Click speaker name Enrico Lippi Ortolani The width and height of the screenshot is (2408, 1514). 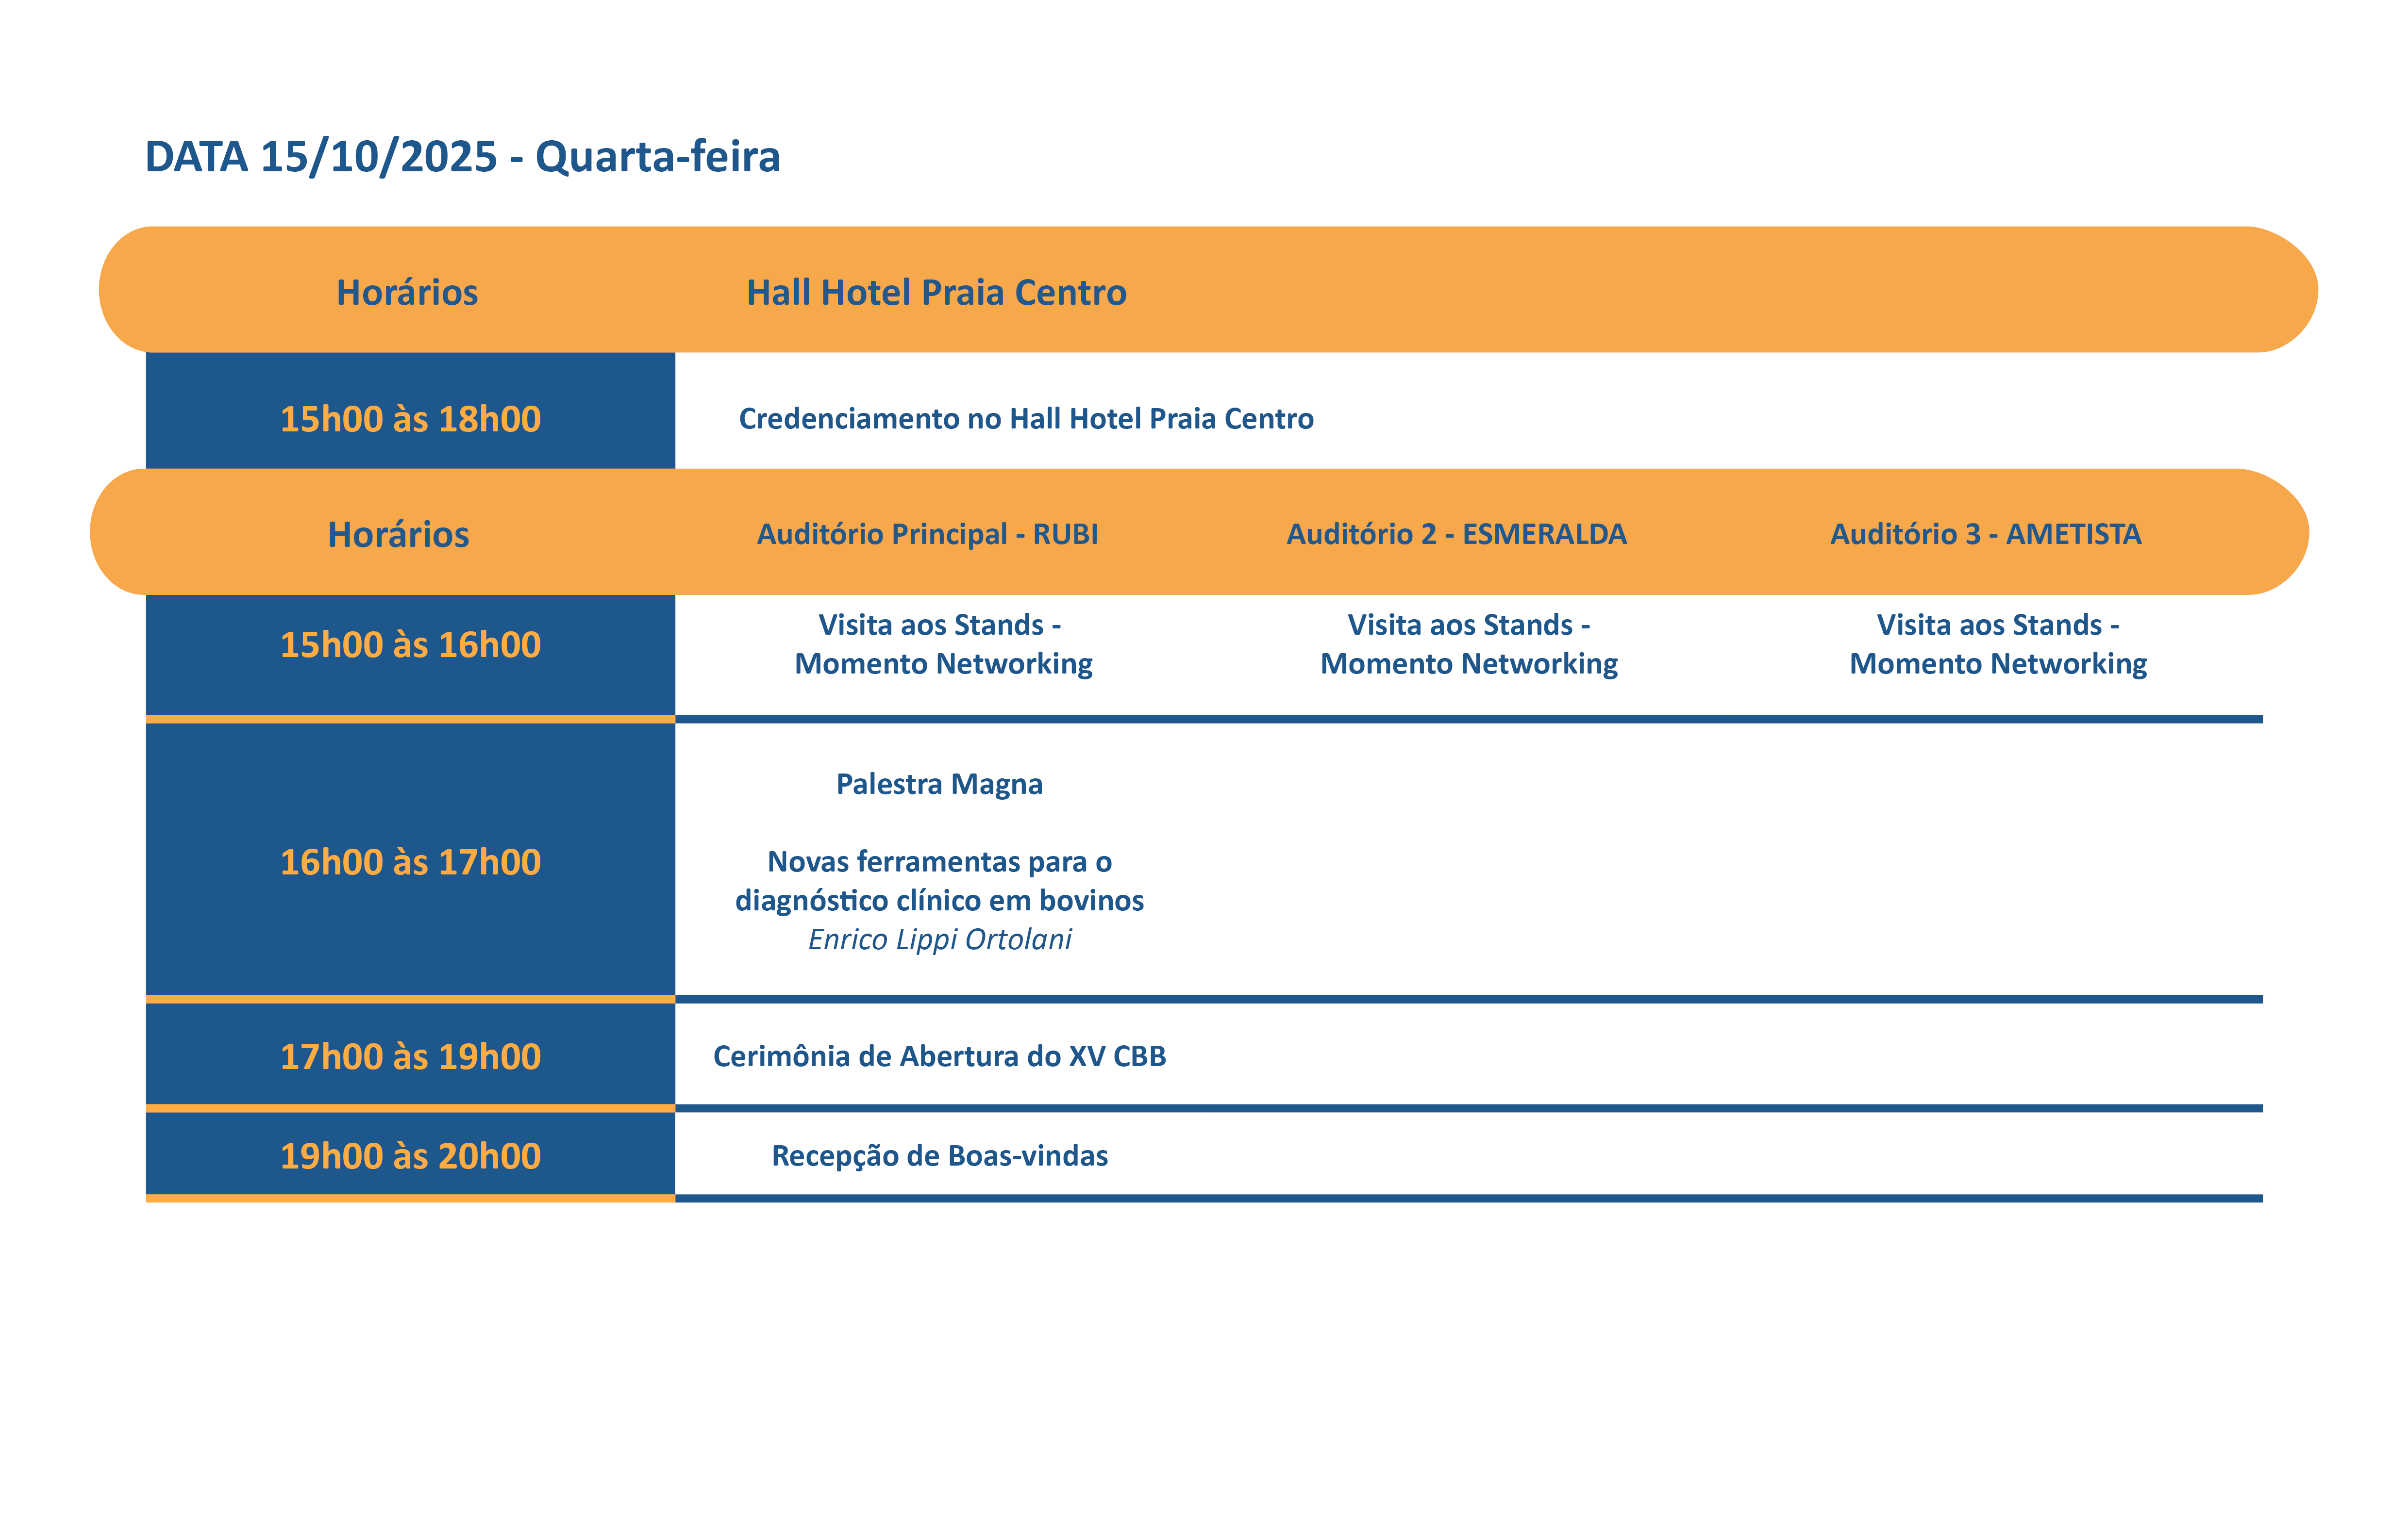[x=939, y=939]
